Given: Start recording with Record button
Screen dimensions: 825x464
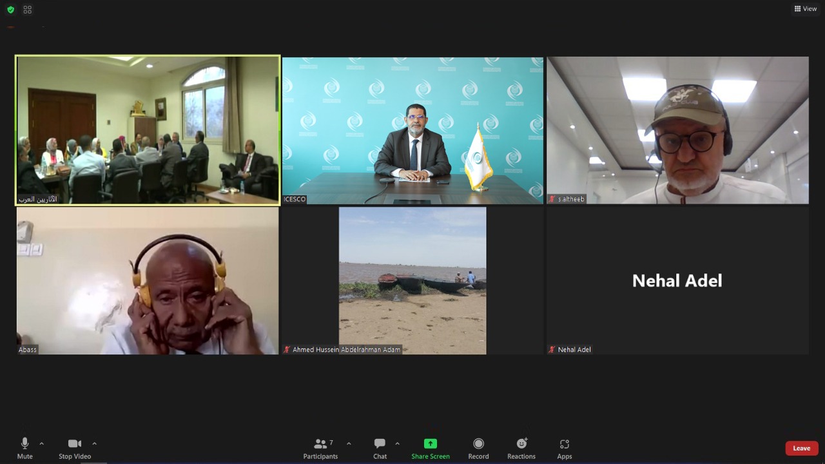Looking at the screenshot, I should (x=478, y=449).
